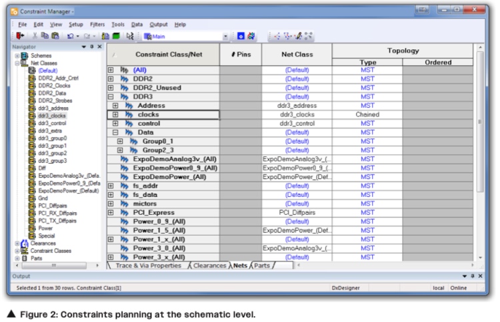
Task: Expand the PCI_Express row
Action: (111, 212)
